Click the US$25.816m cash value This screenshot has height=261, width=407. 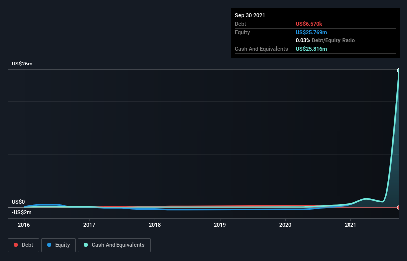pos(311,49)
